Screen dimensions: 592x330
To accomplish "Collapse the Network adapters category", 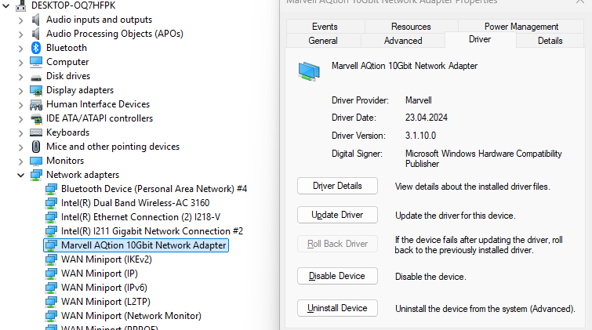I will [x=20, y=176].
